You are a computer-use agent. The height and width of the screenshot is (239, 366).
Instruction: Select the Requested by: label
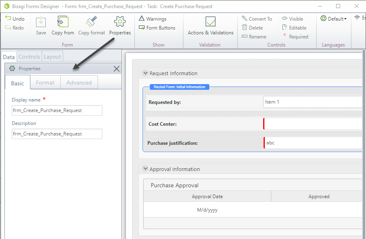pos(164,102)
